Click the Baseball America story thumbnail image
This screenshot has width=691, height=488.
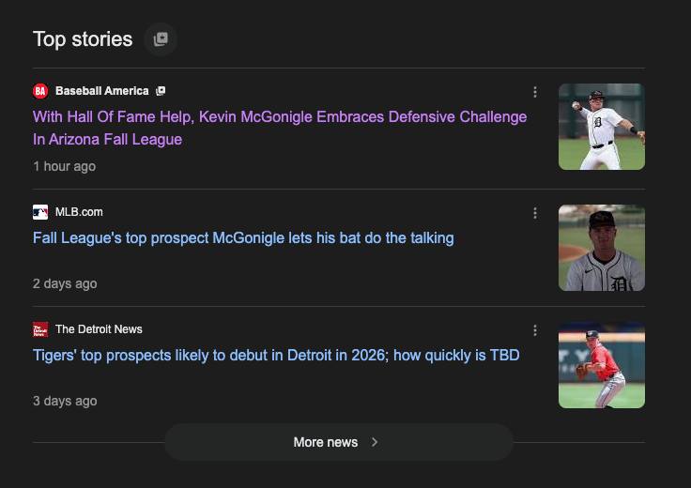point(602,127)
